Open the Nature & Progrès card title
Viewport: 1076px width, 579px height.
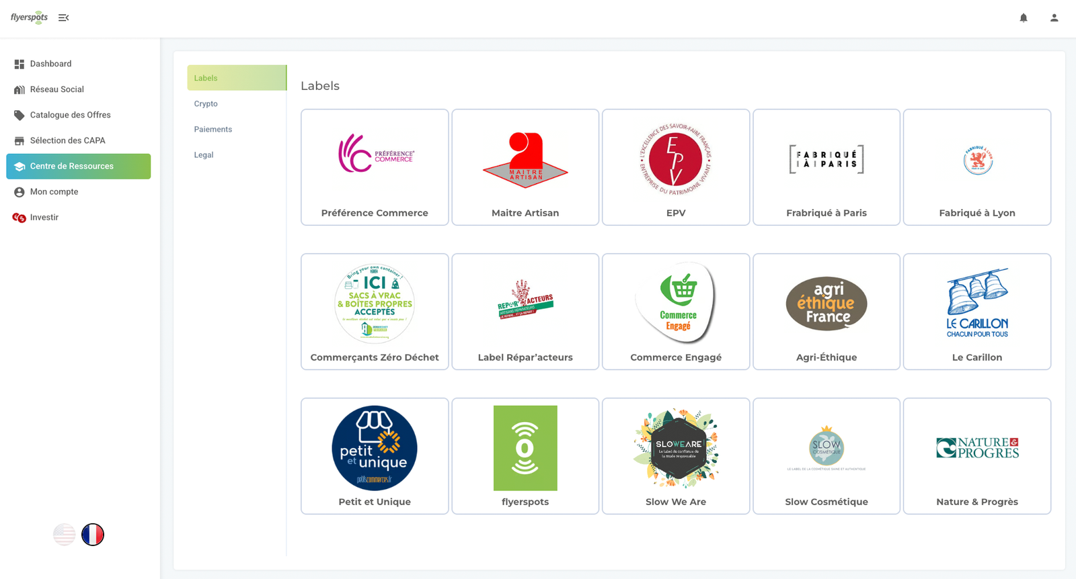pyautogui.click(x=977, y=502)
